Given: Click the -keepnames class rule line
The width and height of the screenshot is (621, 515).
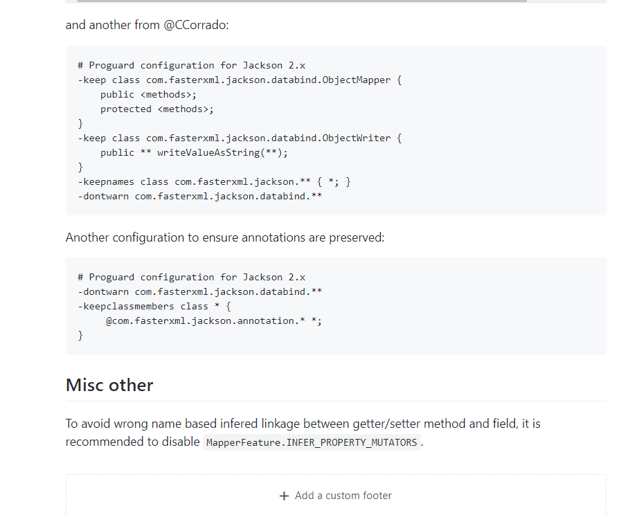Looking at the screenshot, I should click(x=213, y=181).
